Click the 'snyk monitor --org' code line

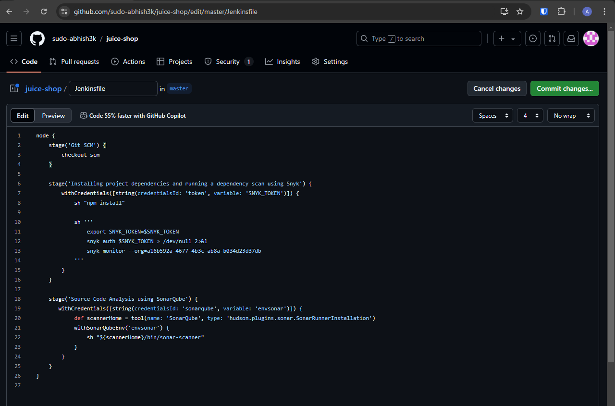174,251
